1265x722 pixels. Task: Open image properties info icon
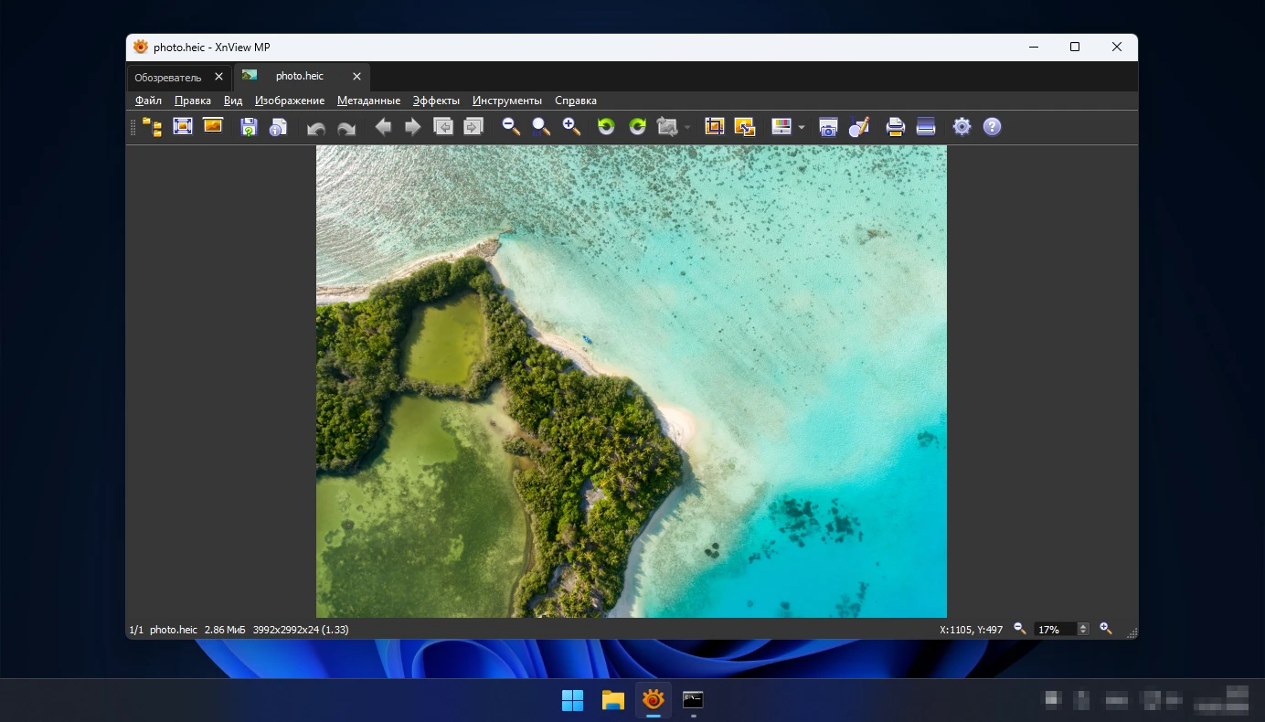[279, 127]
